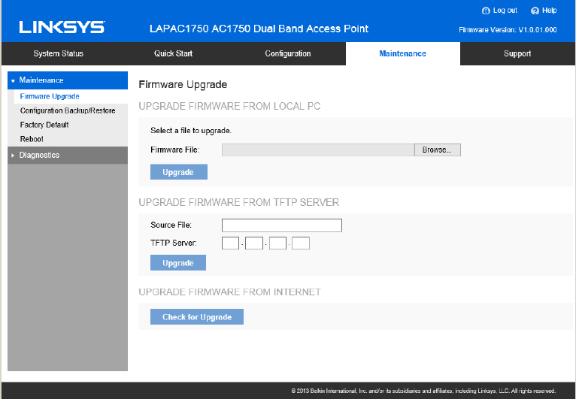Expand the Diagnostics sidebar section

point(68,156)
